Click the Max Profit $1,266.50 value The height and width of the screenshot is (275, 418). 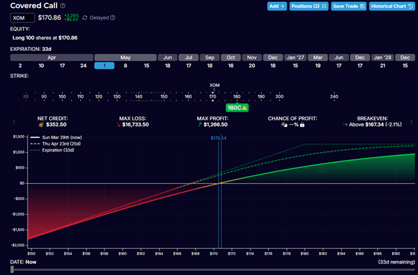pos(216,124)
